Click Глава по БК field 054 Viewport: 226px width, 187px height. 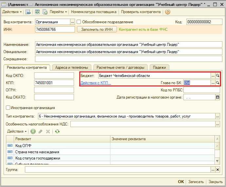pos(197,83)
